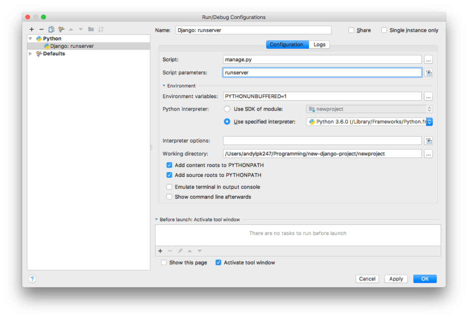Collapse the Python tree node
The height and width of the screenshot is (319, 468).
pyautogui.click(x=31, y=38)
